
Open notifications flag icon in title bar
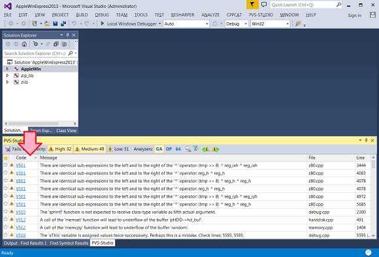[252, 5]
